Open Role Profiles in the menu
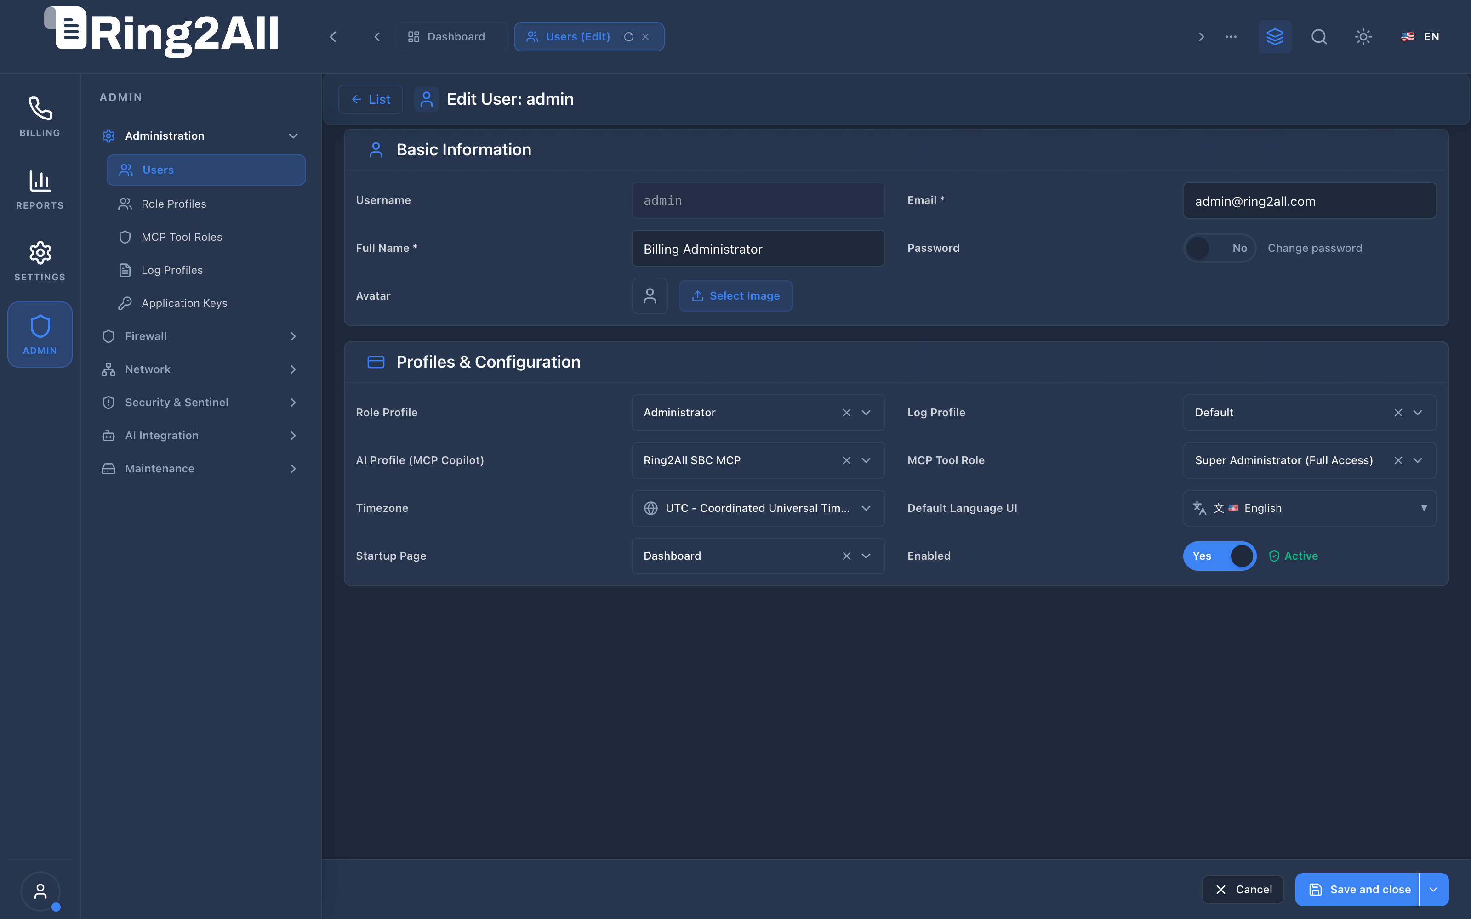1471x919 pixels. (205, 204)
